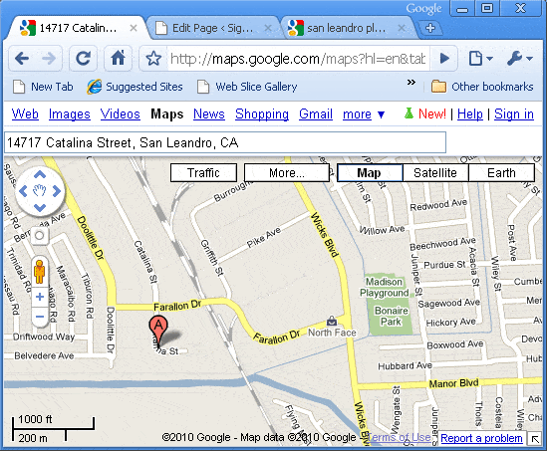The width and height of the screenshot is (547, 451).
Task: Select the 14717 Catalin tab
Action: [78, 28]
